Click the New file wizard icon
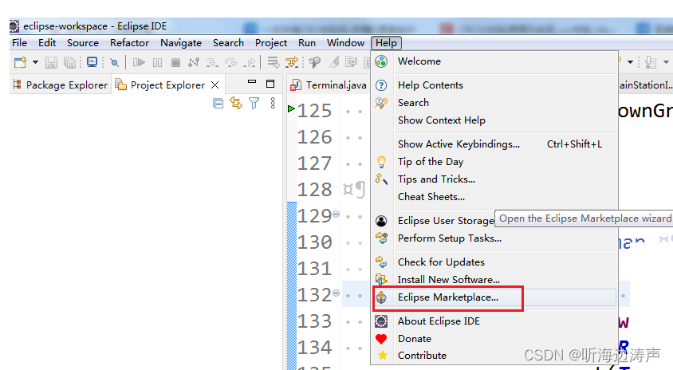The height and width of the screenshot is (370, 673). [20, 63]
